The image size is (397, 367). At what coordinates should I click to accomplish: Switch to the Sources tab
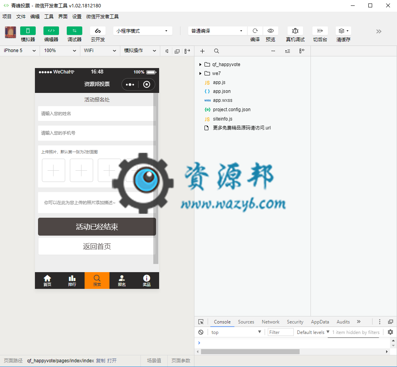[x=246, y=322]
